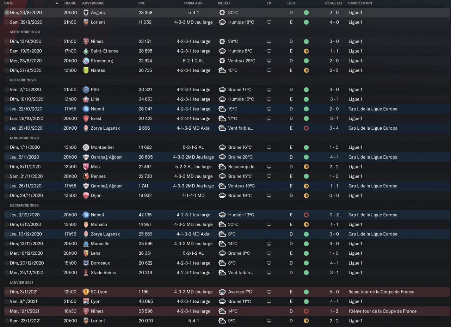Click the TV icon in the Lille row
This screenshot has height=327, width=451.
[x=269, y=99]
